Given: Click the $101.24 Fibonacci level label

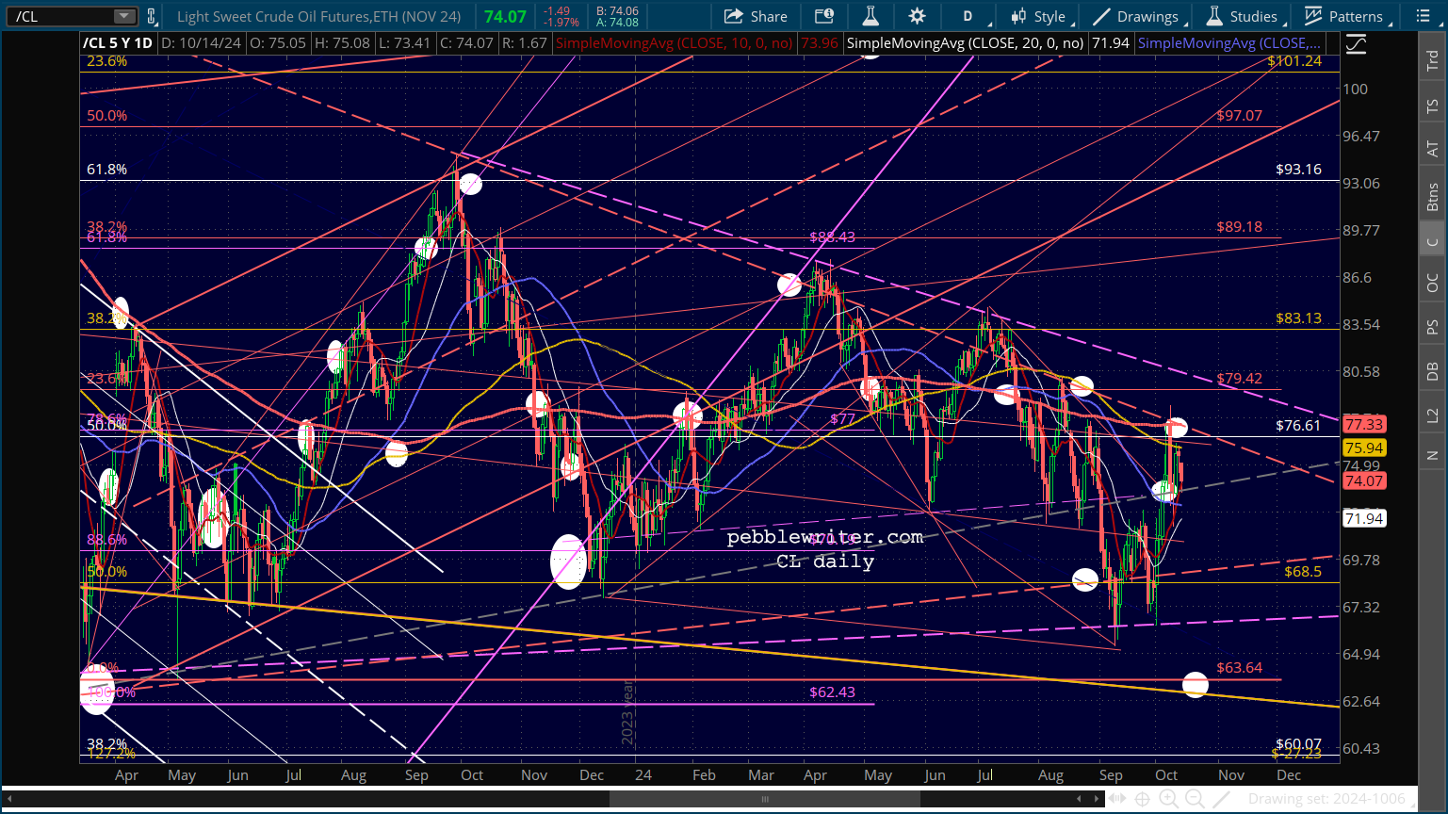Looking at the screenshot, I should point(1294,61).
